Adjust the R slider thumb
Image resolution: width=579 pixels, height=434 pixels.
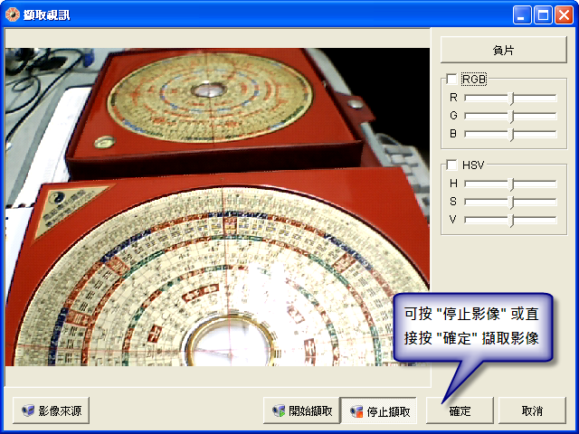click(511, 99)
